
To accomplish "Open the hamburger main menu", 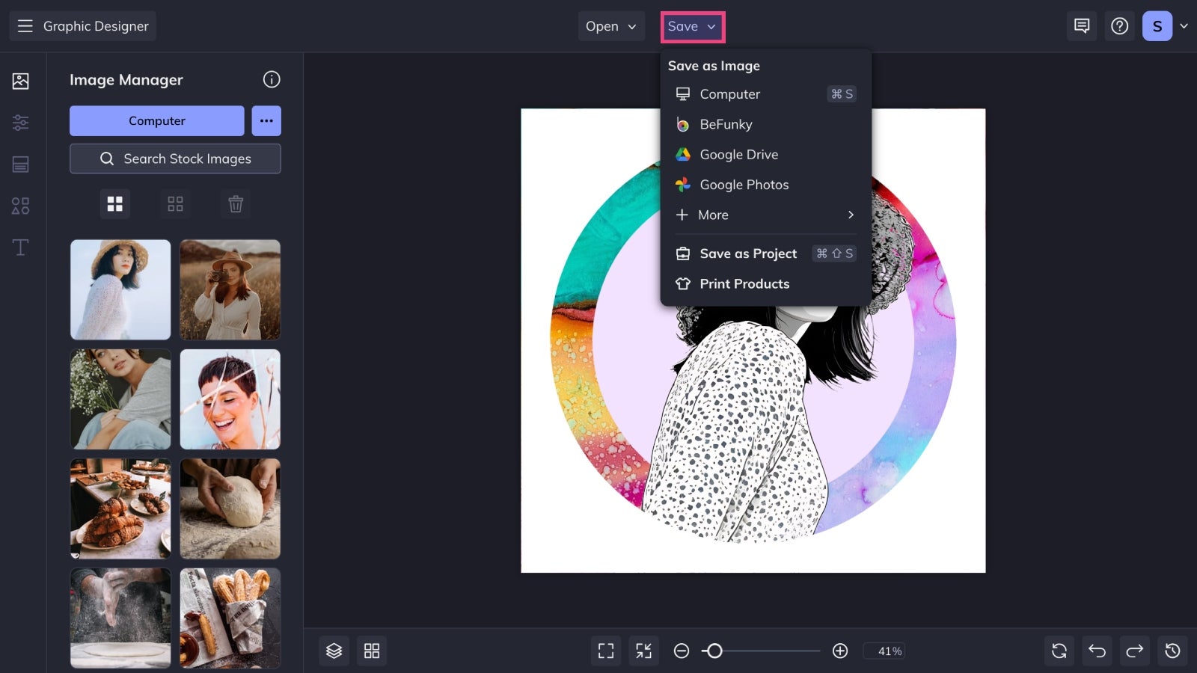I will [25, 26].
